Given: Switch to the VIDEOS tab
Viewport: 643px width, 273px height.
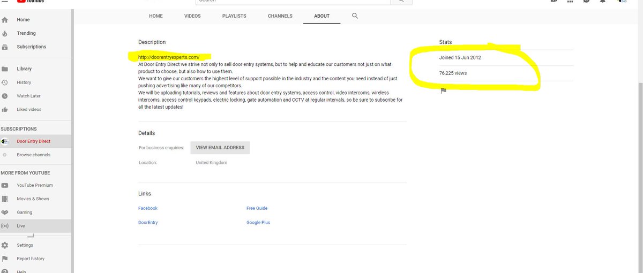Looking at the screenshot, I should (x=192, y=16).
